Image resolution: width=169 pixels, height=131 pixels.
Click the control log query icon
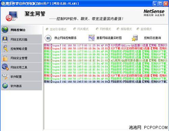pyautogui.click(x=135, y=38)
